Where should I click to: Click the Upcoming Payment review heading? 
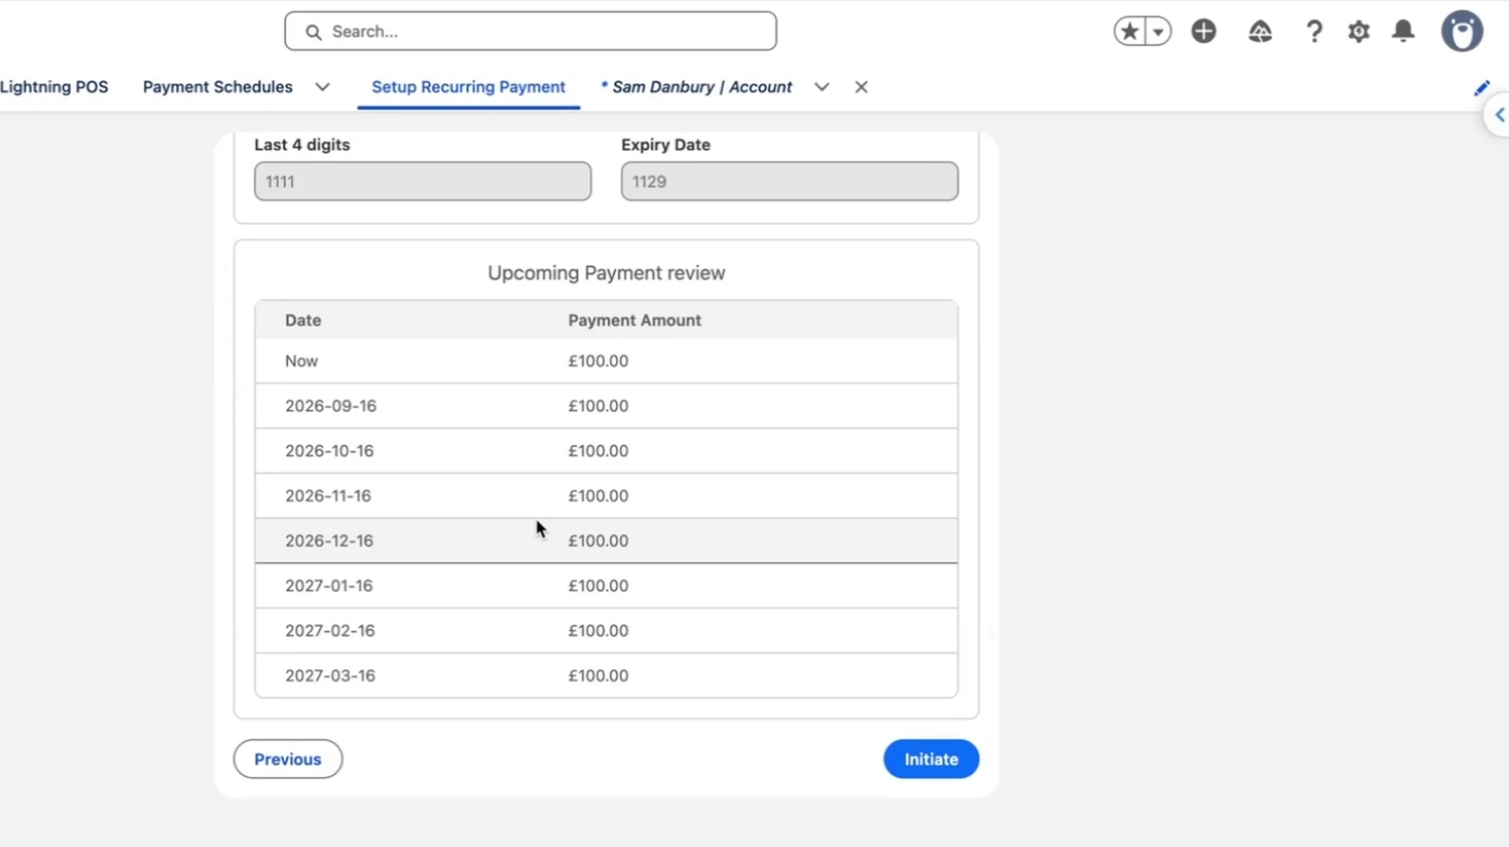606,273
